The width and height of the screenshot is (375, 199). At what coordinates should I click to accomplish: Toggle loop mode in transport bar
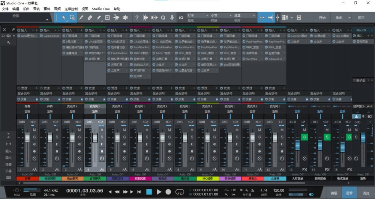point(179,192)
